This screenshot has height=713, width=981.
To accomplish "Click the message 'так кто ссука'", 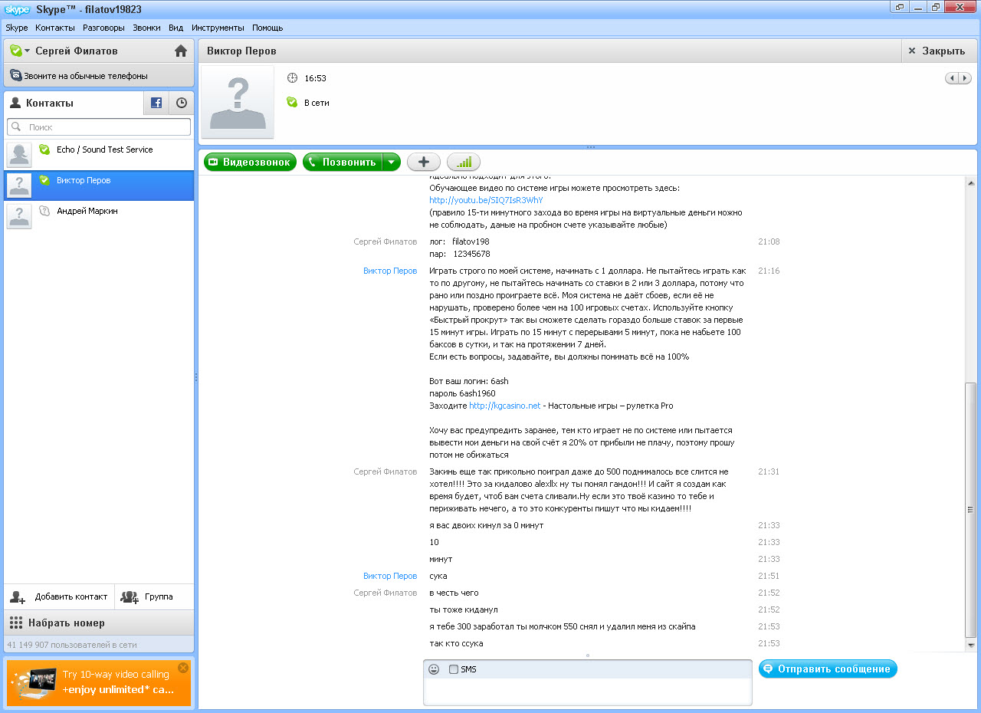I will point(456,643).
